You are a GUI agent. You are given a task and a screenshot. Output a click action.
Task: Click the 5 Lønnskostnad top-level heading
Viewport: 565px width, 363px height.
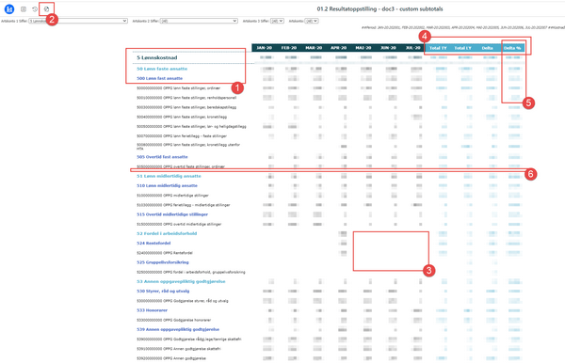point(156,57)
